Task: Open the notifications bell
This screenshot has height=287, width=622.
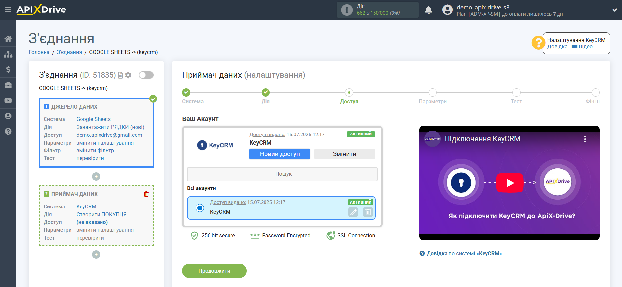Action: click(x=429, y=10)
